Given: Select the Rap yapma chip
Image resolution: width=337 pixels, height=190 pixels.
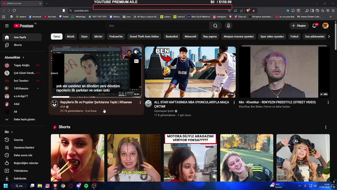Looking at the screenshot, I should [x=210, y=37].
